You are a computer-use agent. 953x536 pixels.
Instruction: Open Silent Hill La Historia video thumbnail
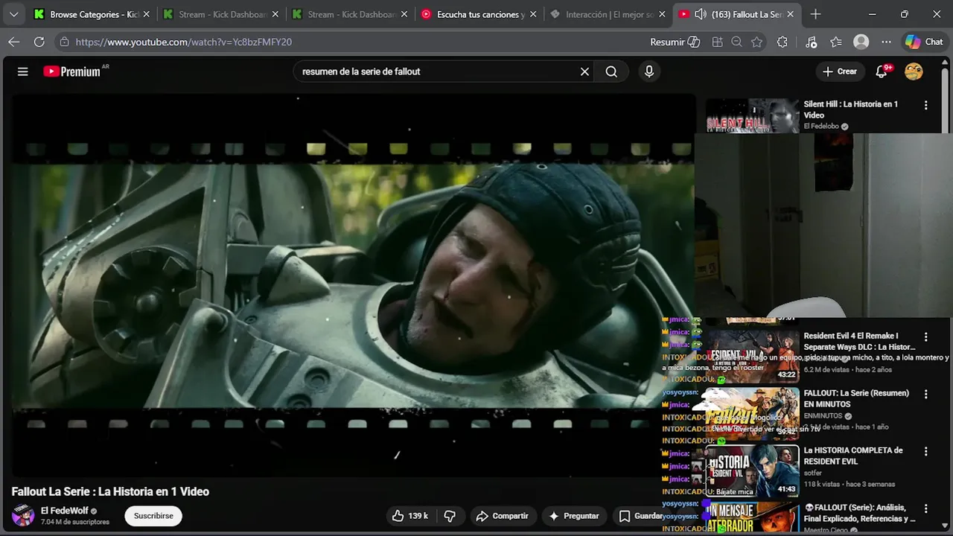click(x=752, y=116)
